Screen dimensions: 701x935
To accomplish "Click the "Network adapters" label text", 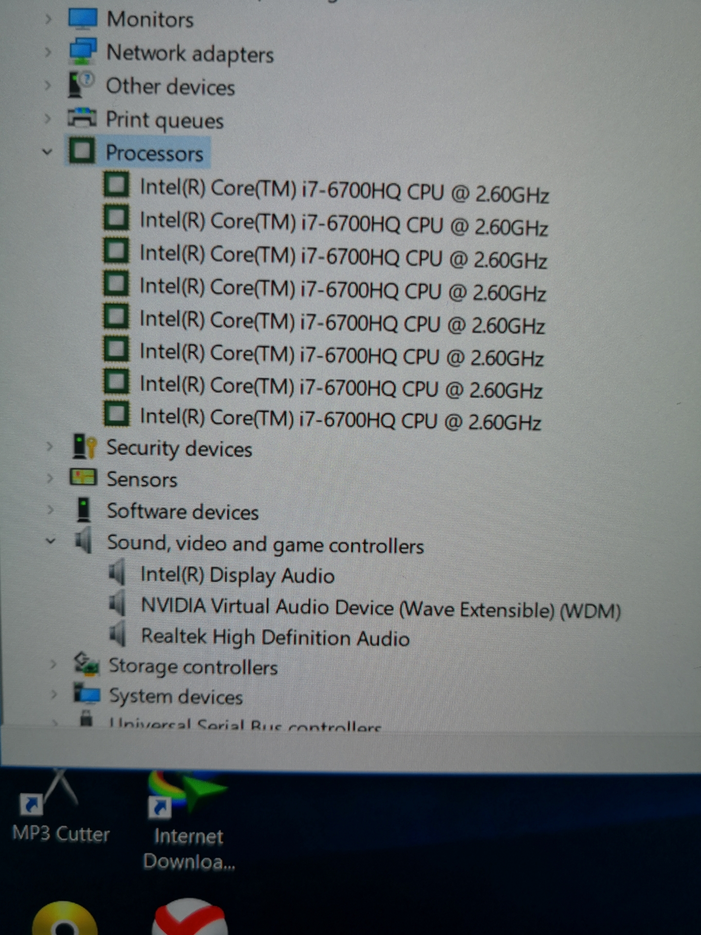I will pyautogui.click(x=190, y=54).
